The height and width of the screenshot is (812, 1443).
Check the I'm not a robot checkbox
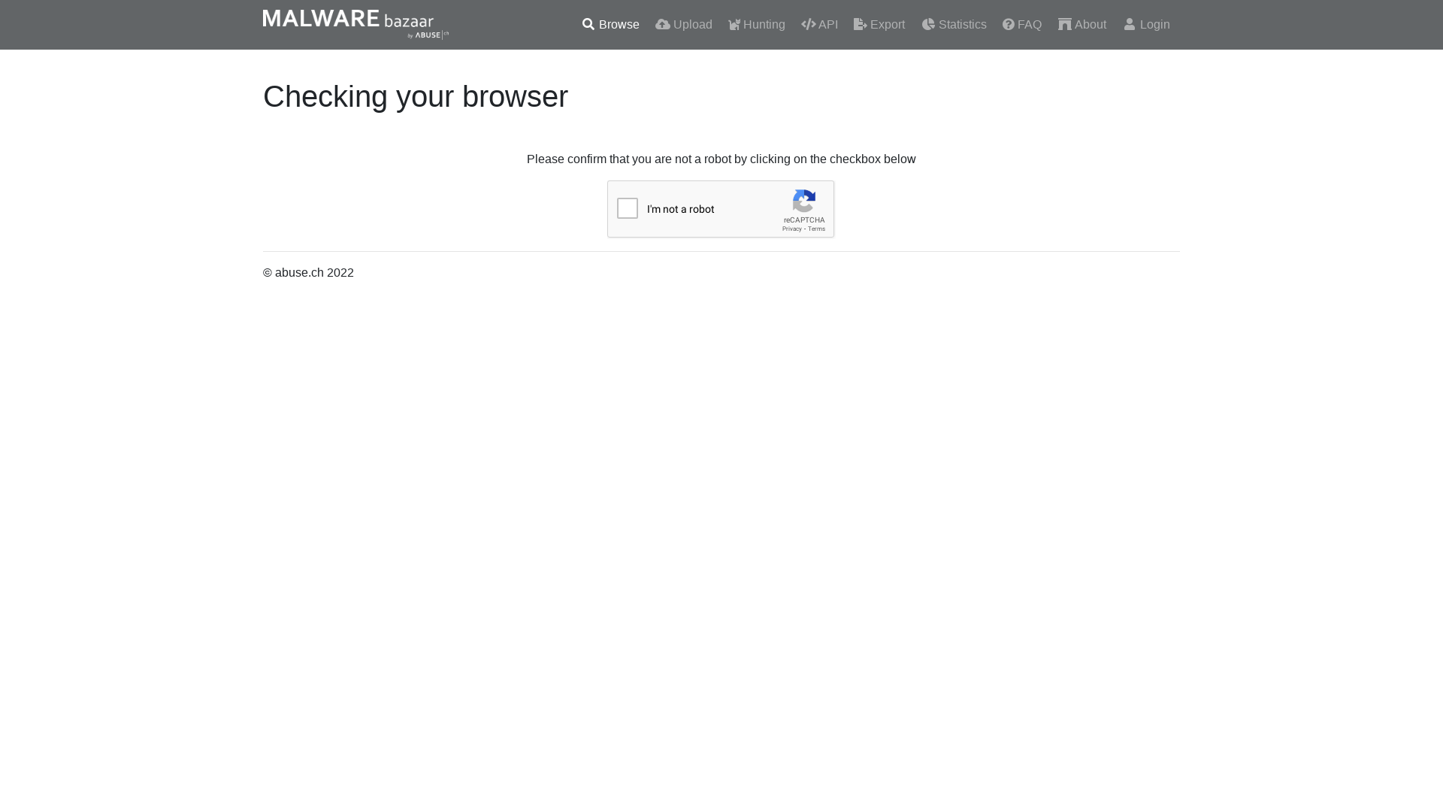[628, 208]
